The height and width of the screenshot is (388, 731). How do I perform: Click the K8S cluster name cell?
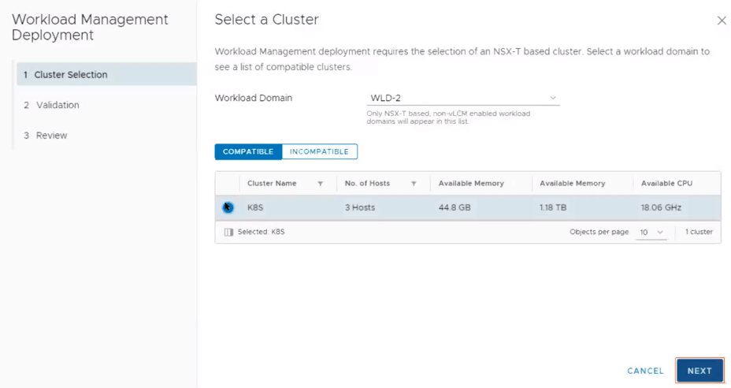click(x=255, y=208)
